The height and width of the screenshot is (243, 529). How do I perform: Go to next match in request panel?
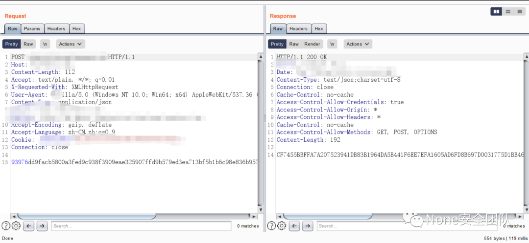coord(42,226)
